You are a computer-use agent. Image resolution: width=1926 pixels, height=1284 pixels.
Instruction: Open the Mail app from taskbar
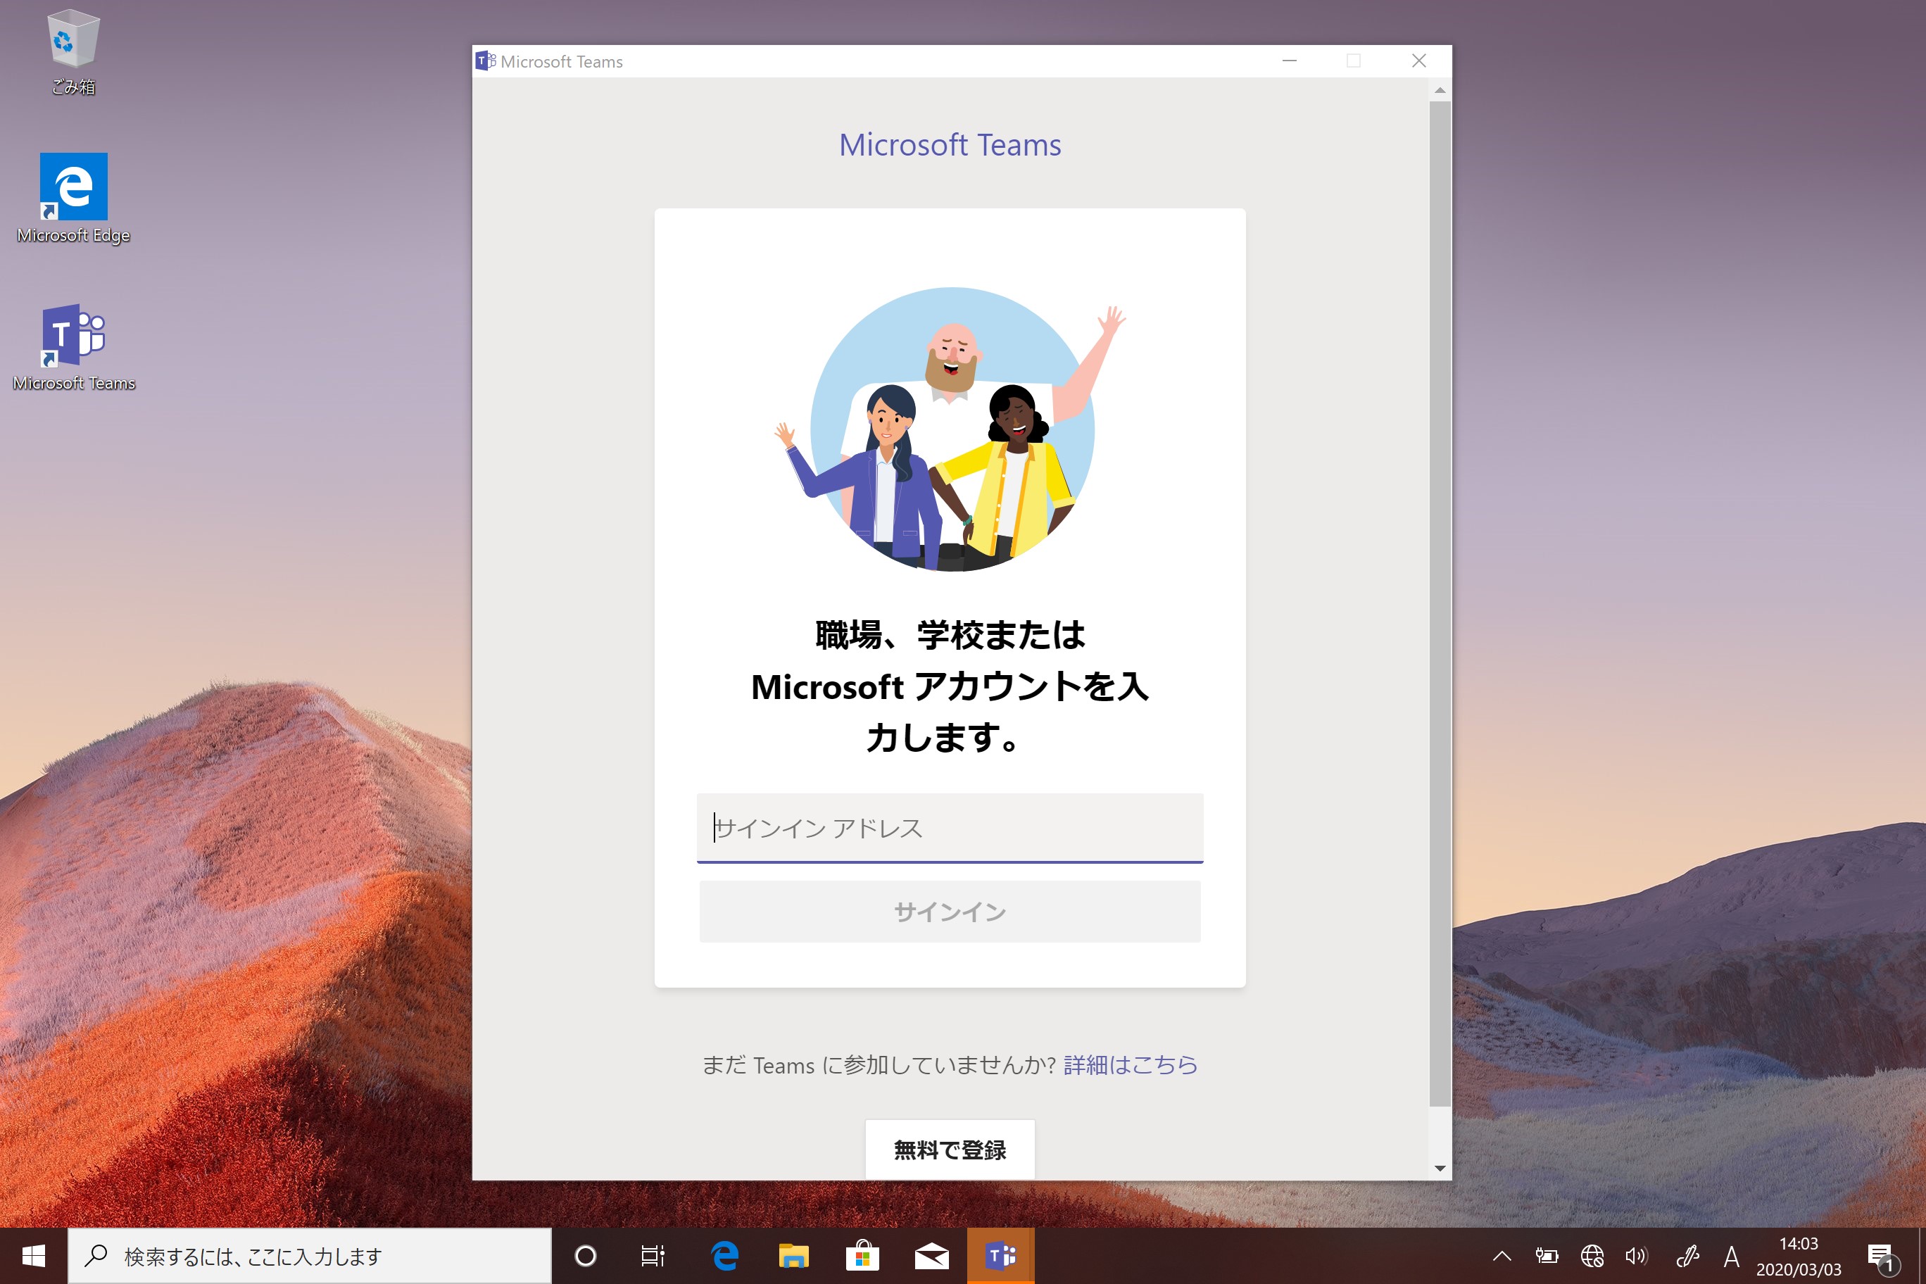(x=932, y=1255)
